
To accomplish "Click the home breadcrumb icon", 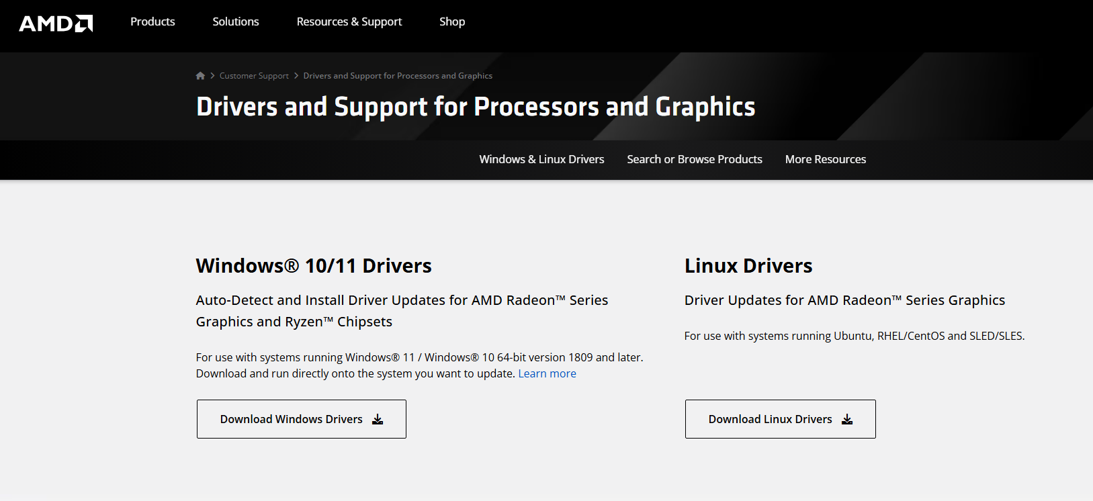I will pyautogui.click(x=200, y=76).
